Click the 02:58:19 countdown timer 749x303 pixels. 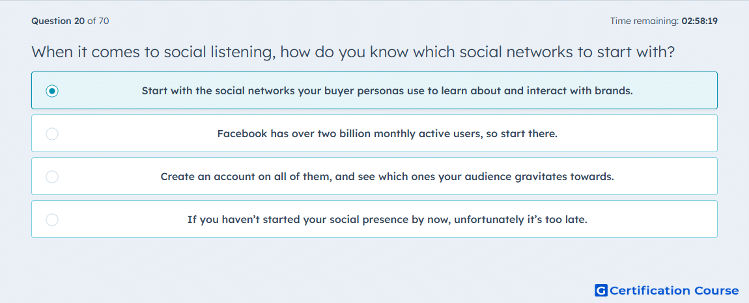[x=700, y=21]
